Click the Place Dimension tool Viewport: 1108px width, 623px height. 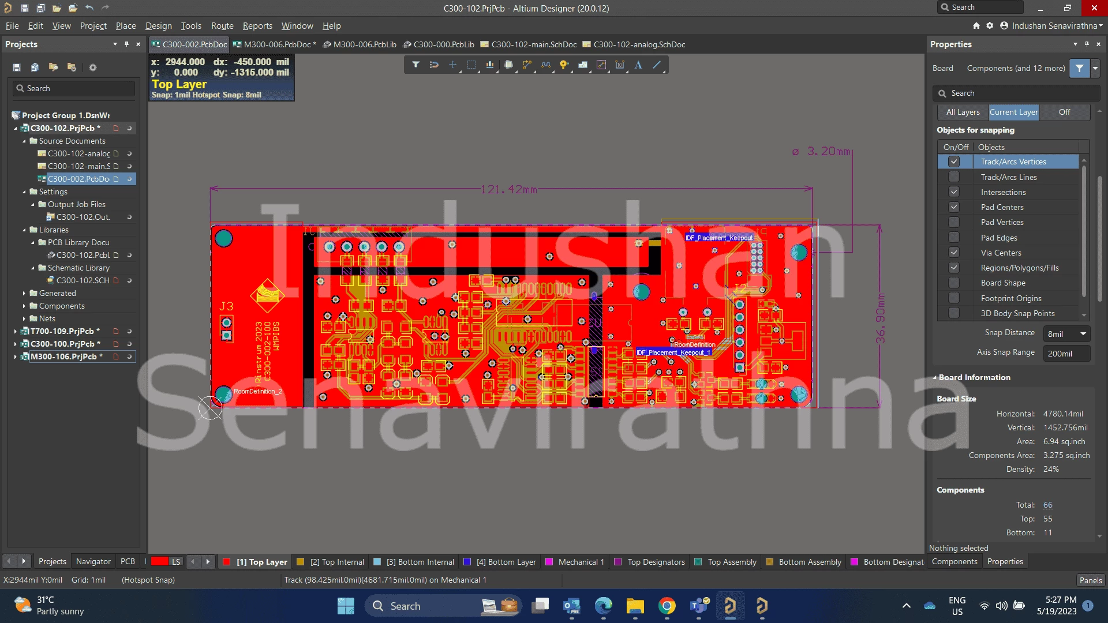tap(620, 65)
